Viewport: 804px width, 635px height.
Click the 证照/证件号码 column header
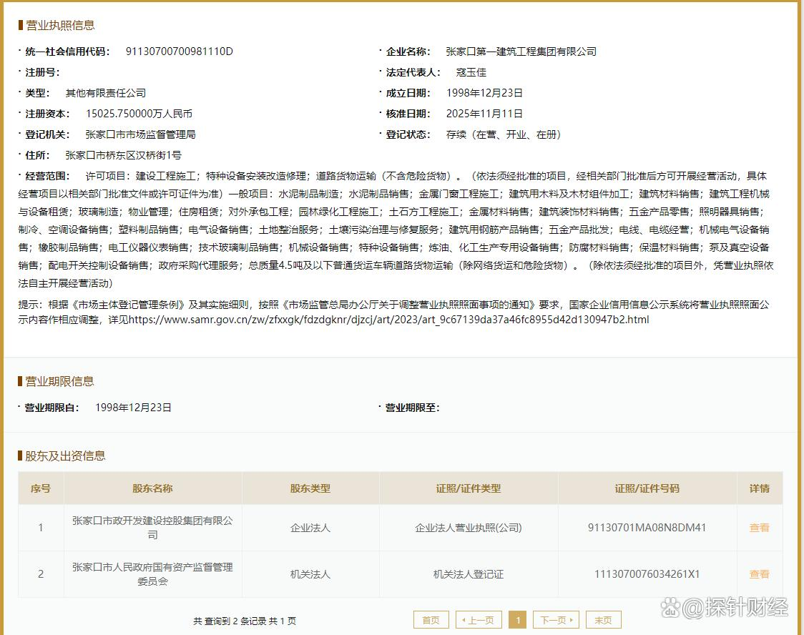click(x=647, y=488)
